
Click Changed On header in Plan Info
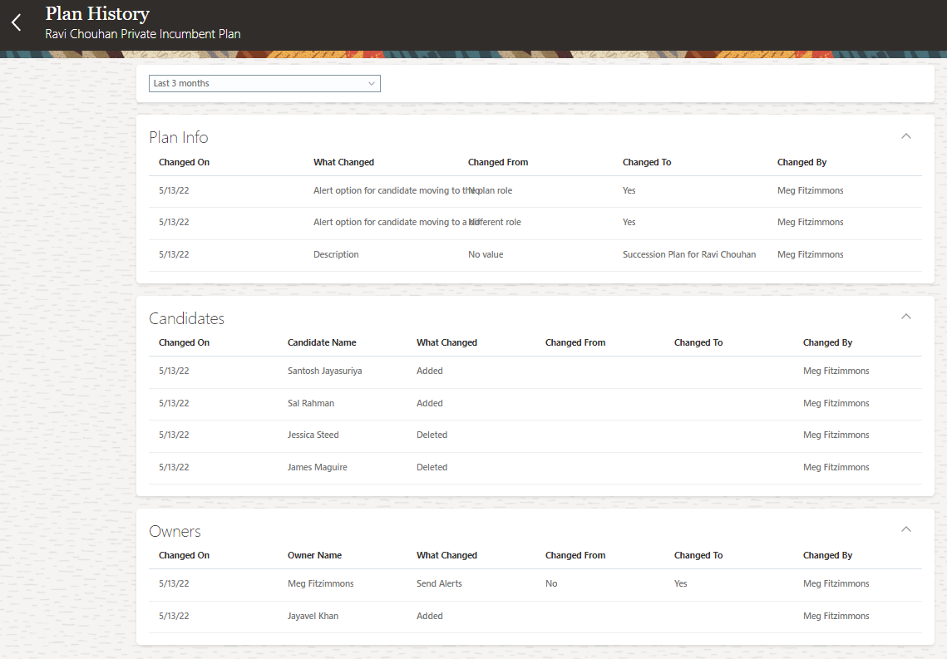185,162
